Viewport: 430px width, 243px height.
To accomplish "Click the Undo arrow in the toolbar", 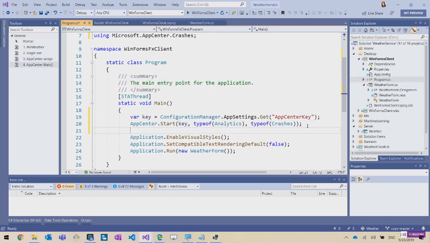I will tap(55, 13).
